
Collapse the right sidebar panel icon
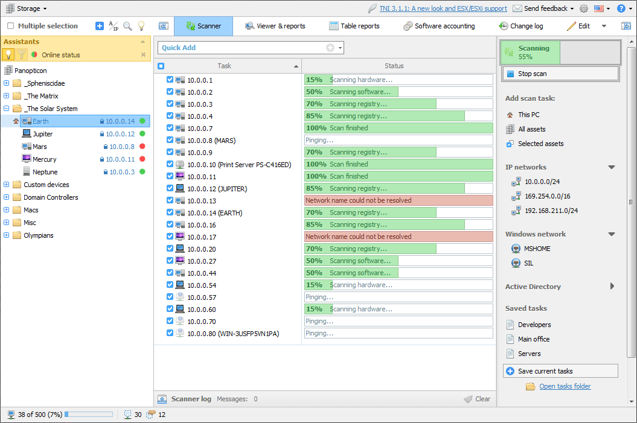626,26
